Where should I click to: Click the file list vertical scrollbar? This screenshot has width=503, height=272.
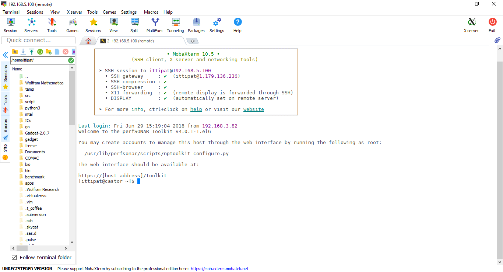[x=72, y=98]
